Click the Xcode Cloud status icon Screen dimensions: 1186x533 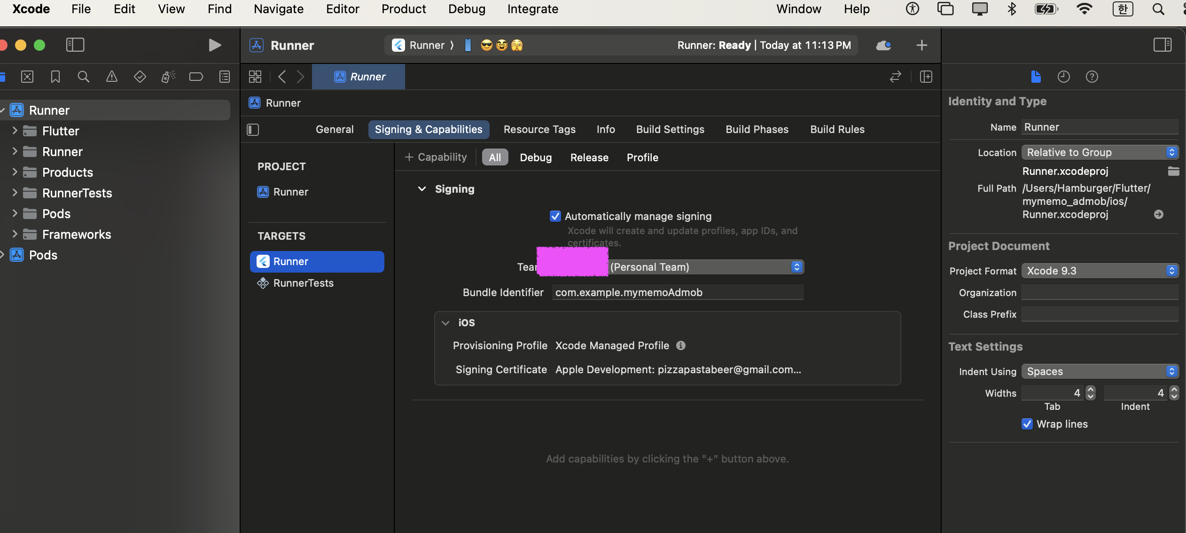pyautogui.click(x=883, y=45)
